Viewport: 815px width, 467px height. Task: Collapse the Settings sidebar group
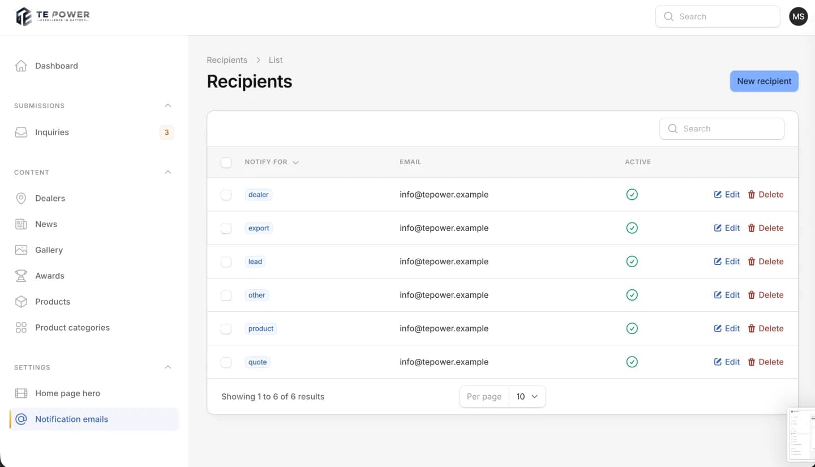click(168, 367)
